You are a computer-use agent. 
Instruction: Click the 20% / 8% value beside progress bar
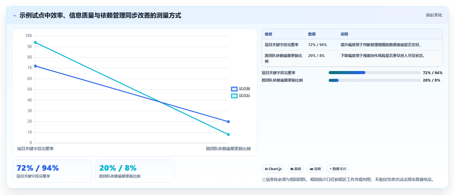(x=431, y=80)
